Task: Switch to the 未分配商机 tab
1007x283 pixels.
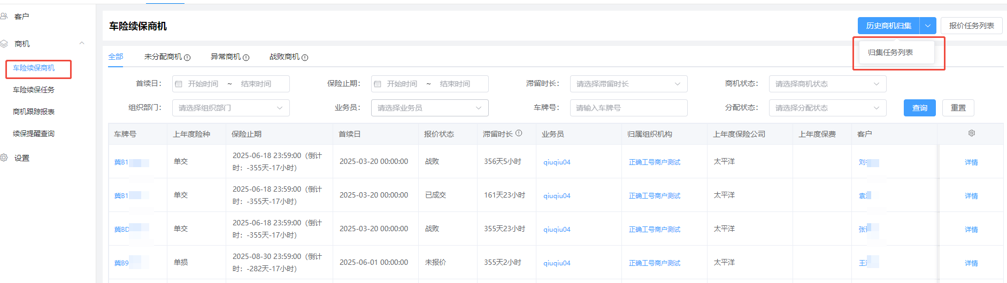Action: pos(163,57)
